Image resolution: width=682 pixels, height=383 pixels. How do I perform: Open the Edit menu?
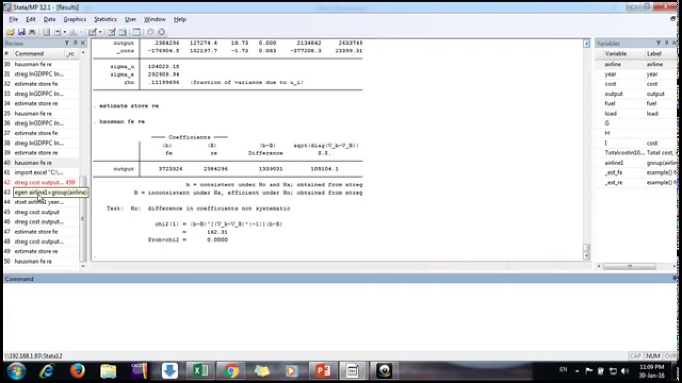coord(30,19)
